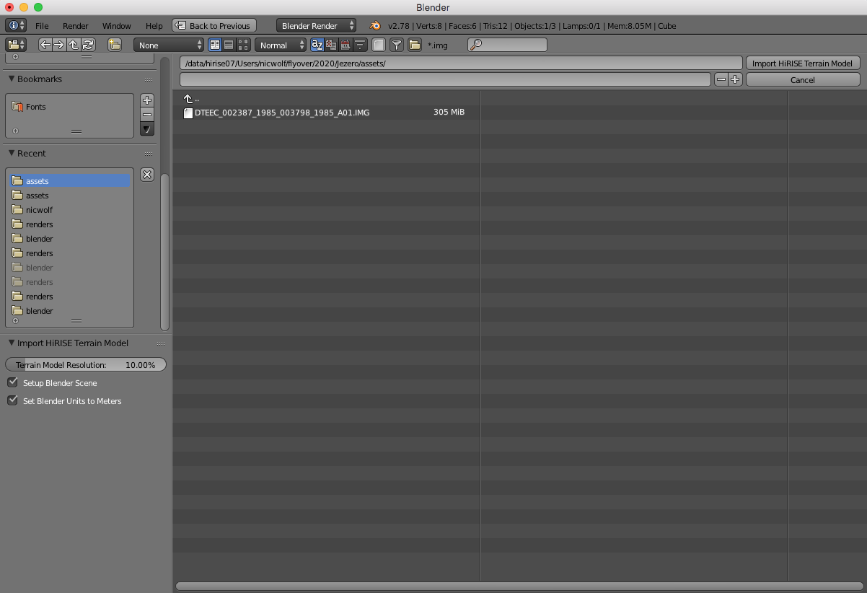Viewport: 867px width, 593px height.
Task: Open the File menu
Action: coord(42,25)
